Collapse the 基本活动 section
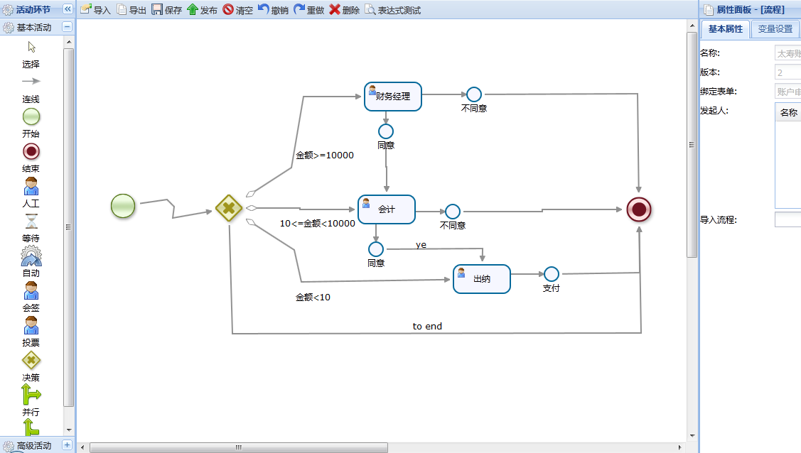 [68, 27]
